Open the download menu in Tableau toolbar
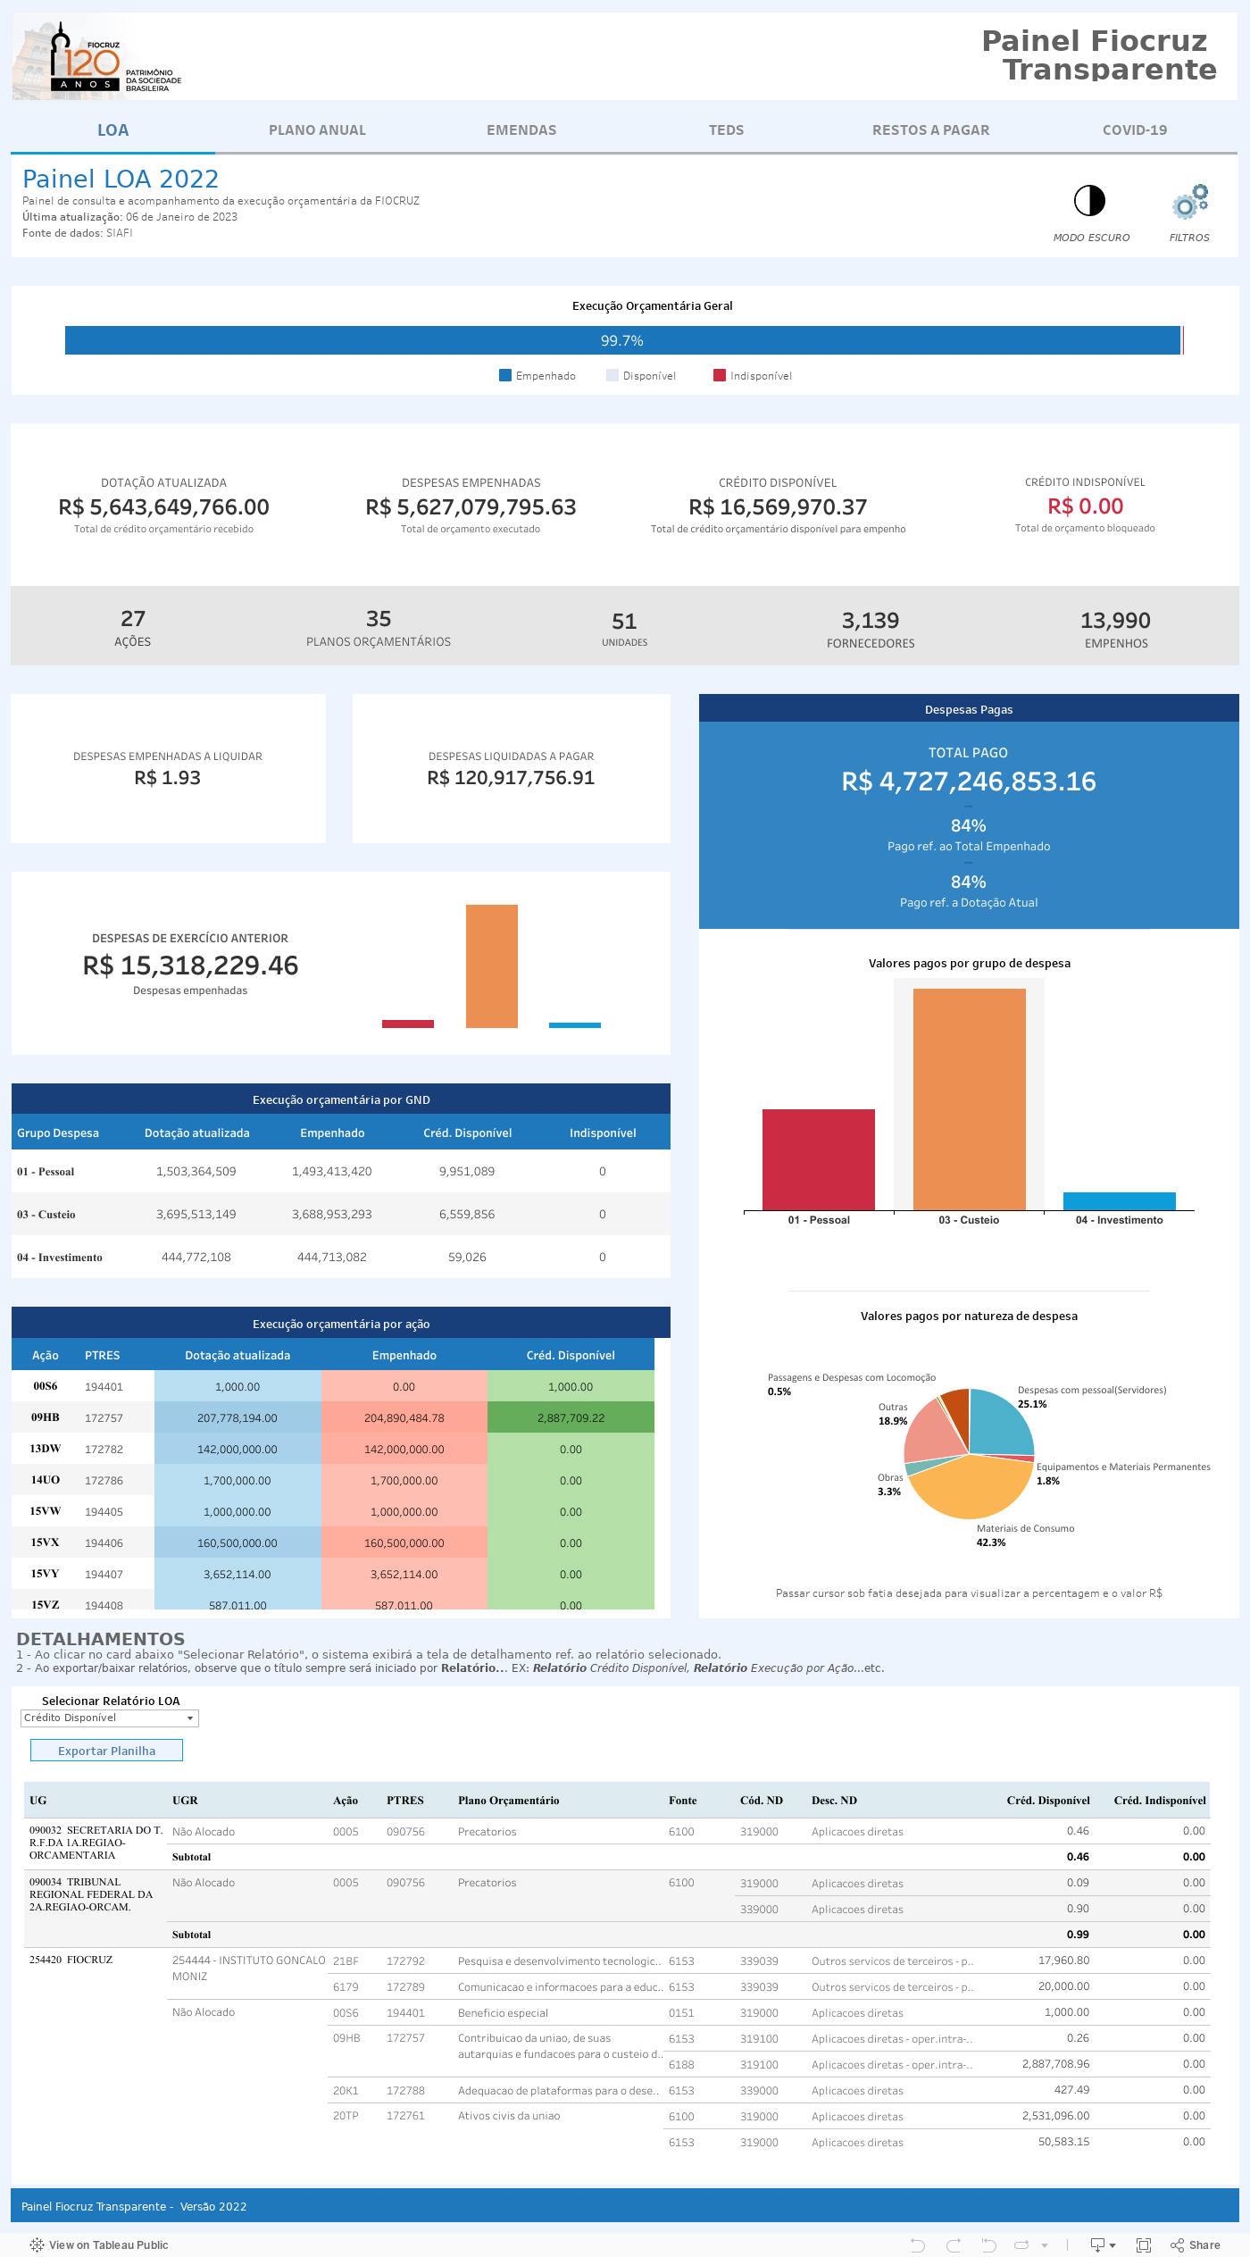Viewport: 1250px width, 2257px height. tap(1103, 2244)
